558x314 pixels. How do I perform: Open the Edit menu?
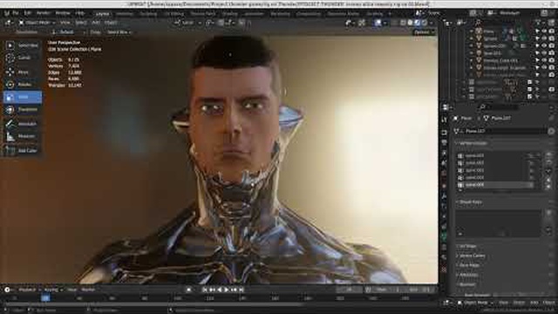[x=27, y=13]
